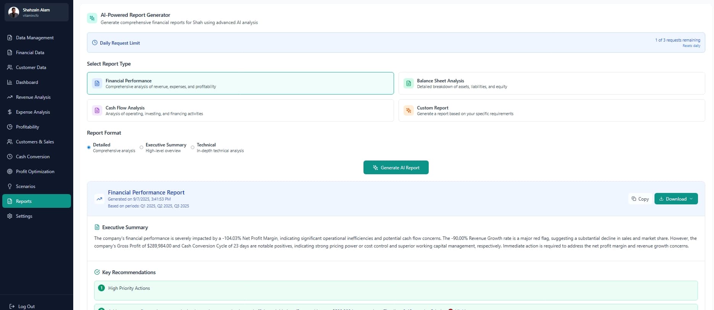
Task: Click the Reports sidebar document icon
Action: tap(10, 201)
